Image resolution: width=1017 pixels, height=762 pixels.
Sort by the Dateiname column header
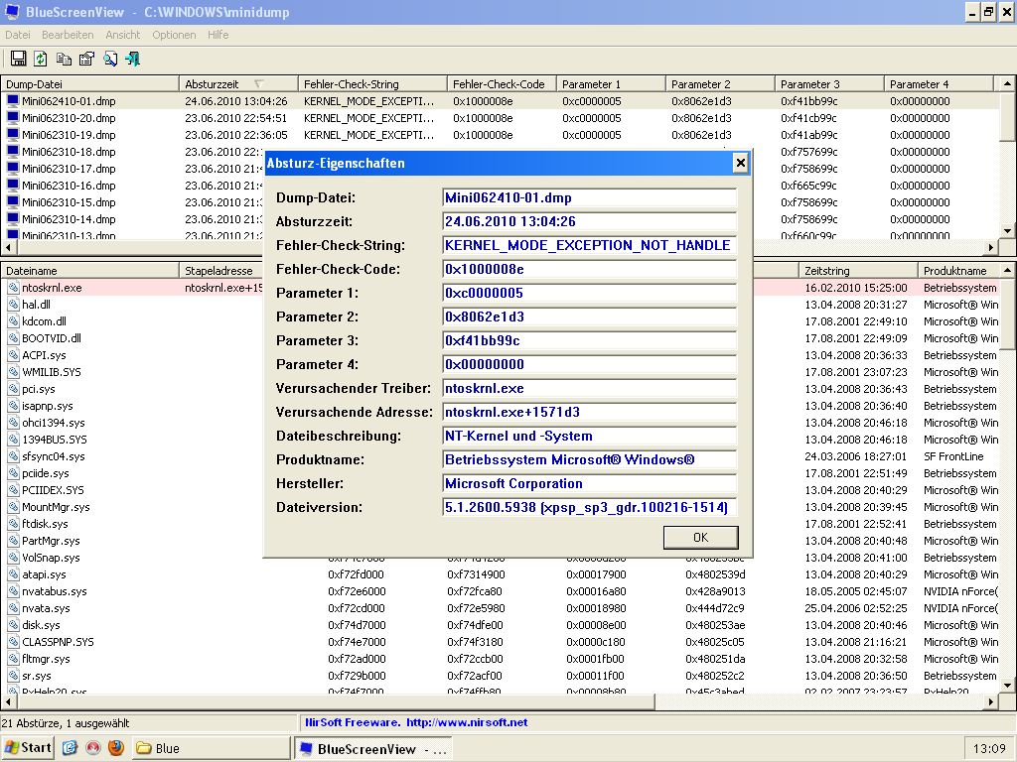[x=89, y=271]
